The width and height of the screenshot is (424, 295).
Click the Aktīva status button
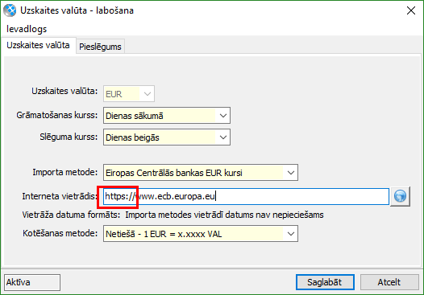click(x=32, y=282)
